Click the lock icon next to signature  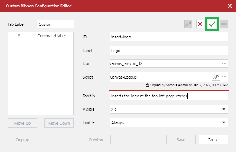click(x=147, y=85)
